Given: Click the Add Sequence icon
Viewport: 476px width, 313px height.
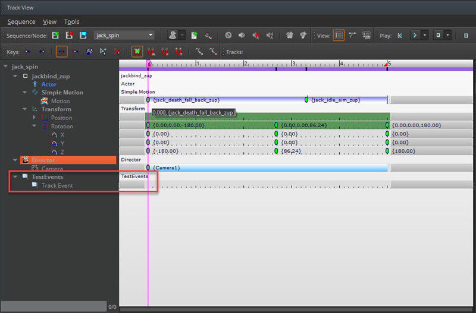Looking at the screenshot, I should point(55,36).
